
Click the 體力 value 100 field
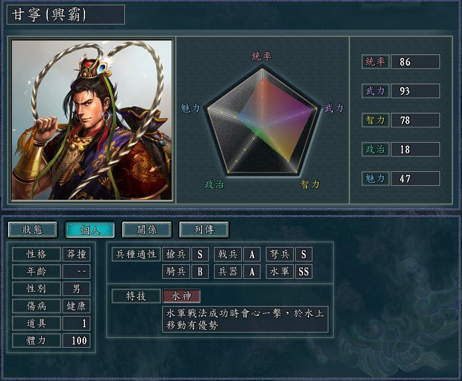click(x=76, y=341)
